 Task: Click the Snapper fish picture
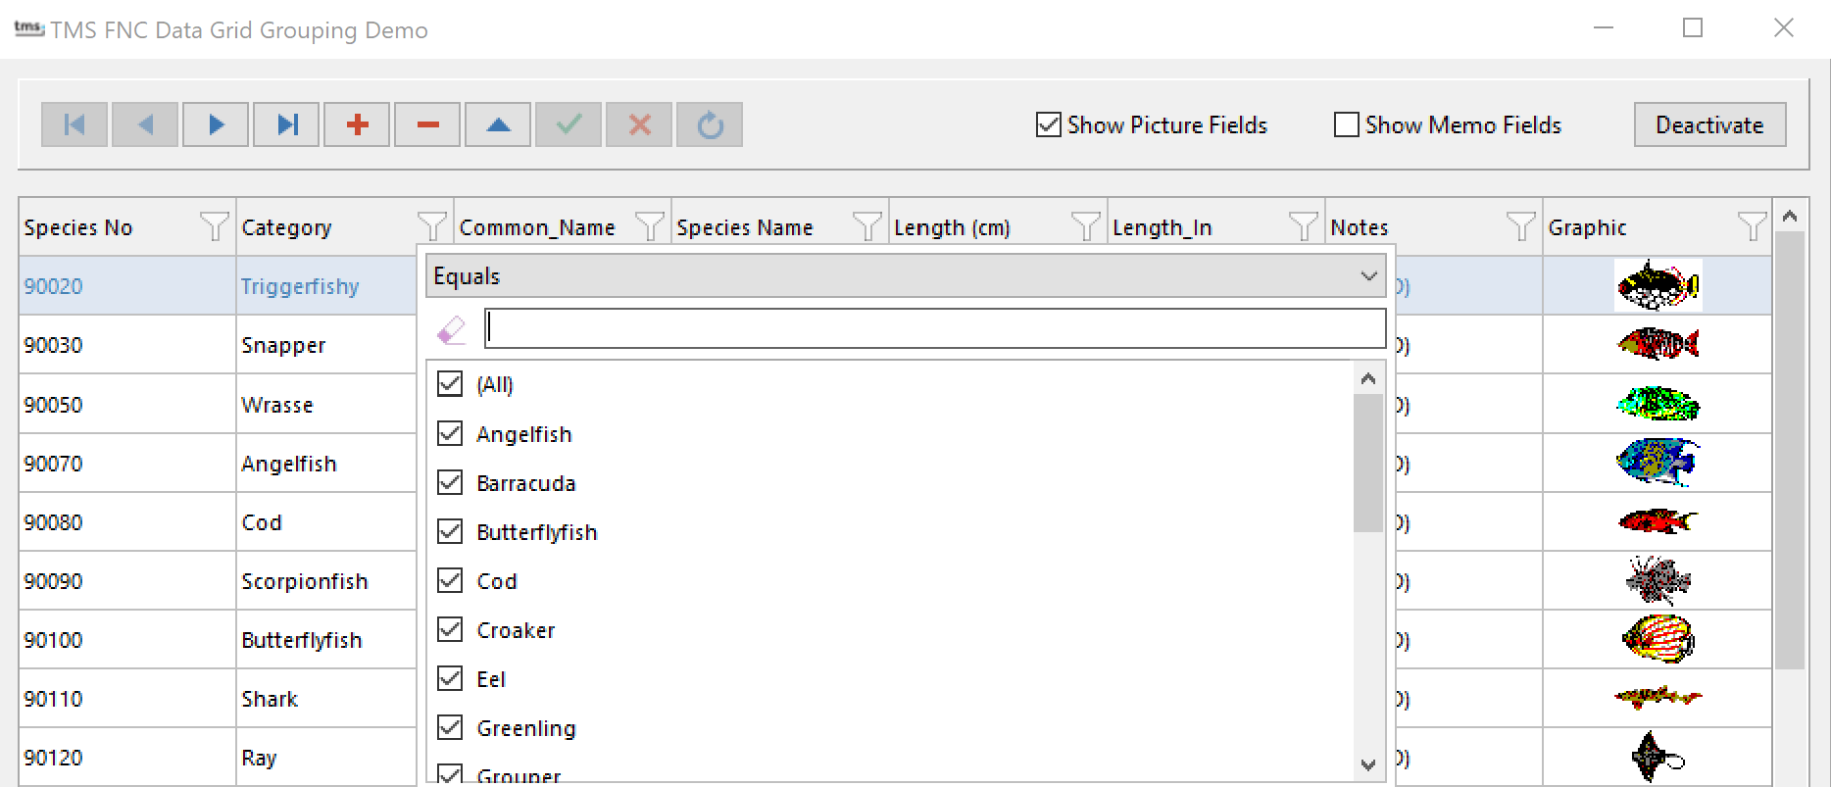coord(1658,344)
